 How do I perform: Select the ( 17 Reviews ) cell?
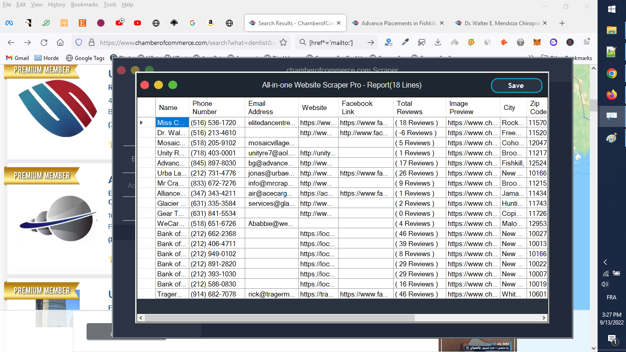click(420, 163)
